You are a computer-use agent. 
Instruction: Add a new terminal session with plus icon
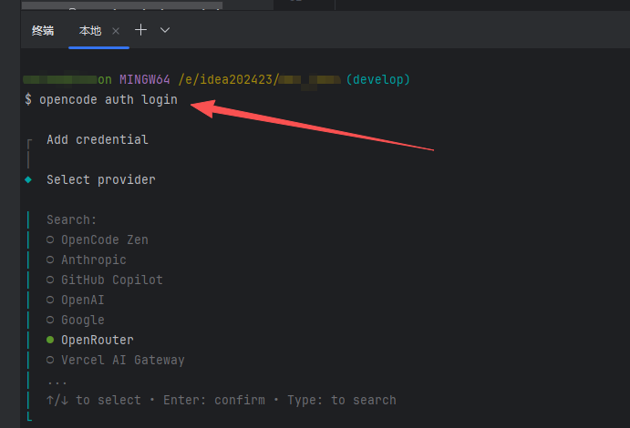[140, 30]
